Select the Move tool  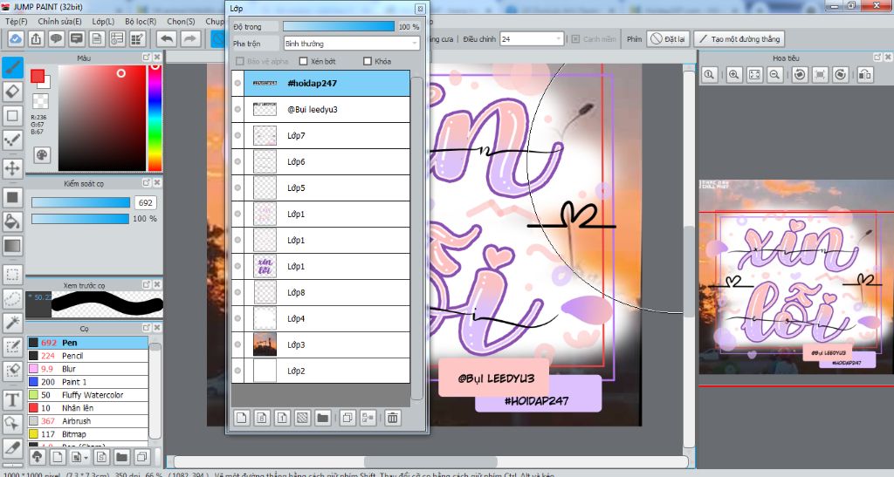pyautogui.click(x=12, y=168)
